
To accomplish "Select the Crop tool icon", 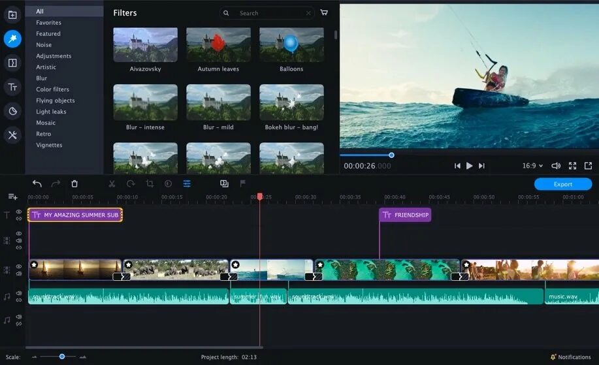I will pyautogui.click(x=150, y=183).
